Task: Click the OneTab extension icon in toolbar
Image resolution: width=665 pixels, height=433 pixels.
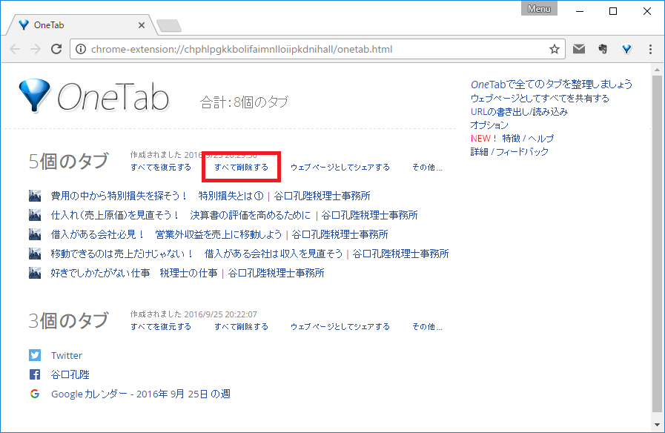Action: tap(626, 50)
